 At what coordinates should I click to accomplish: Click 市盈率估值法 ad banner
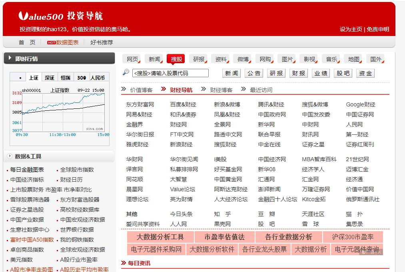(x=224, y=237)
